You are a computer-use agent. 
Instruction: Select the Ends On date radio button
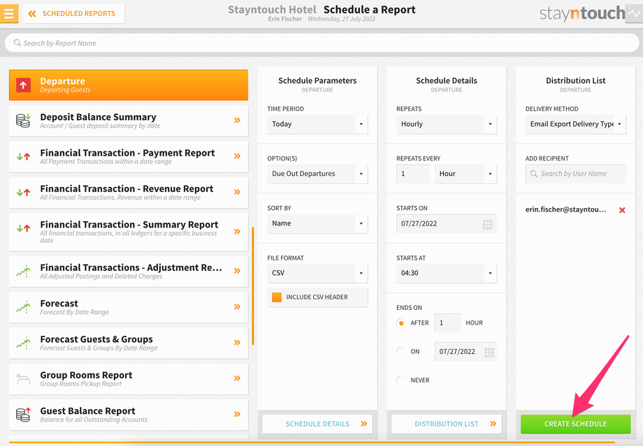(x=401, y=351)
